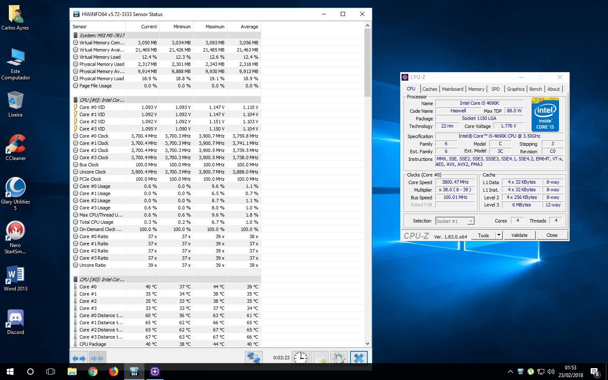The width and height of the screenshot is (608, 380).
Task: Switch to the About tab in CPU-Z
Action: click(x=554, y=89)
